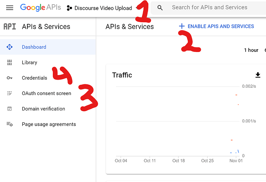Open Domain verification page

(x=44, y=109)
